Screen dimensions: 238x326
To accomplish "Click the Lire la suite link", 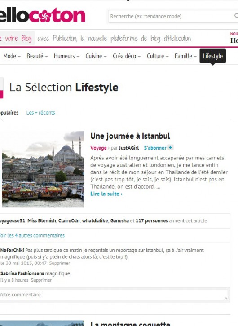I will [106, 194].
